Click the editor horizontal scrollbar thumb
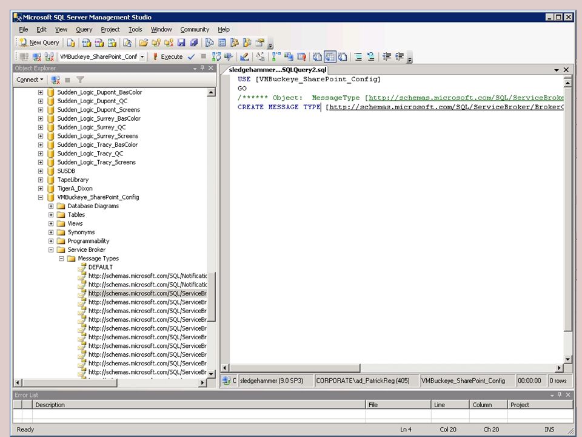 pos(295,368)
